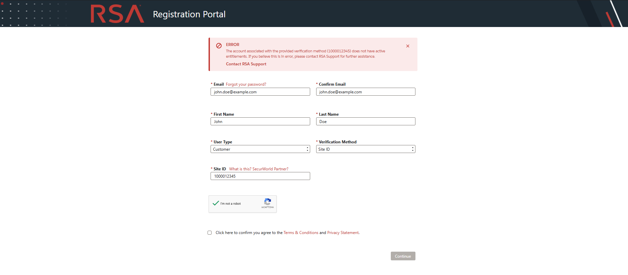The height and width of the screenshot is (275, 628).
Task: Open SecurWorld Partner link
Action: [x=271, y=169]
